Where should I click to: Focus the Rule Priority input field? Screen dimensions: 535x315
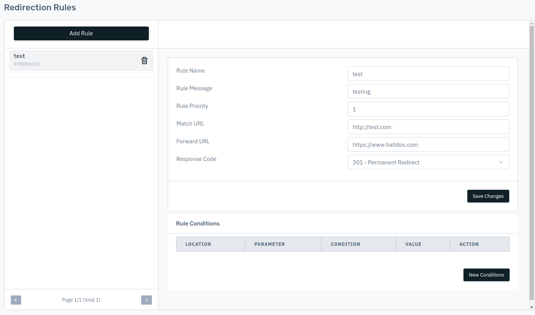pyautogui.click(x=428, y=109)
